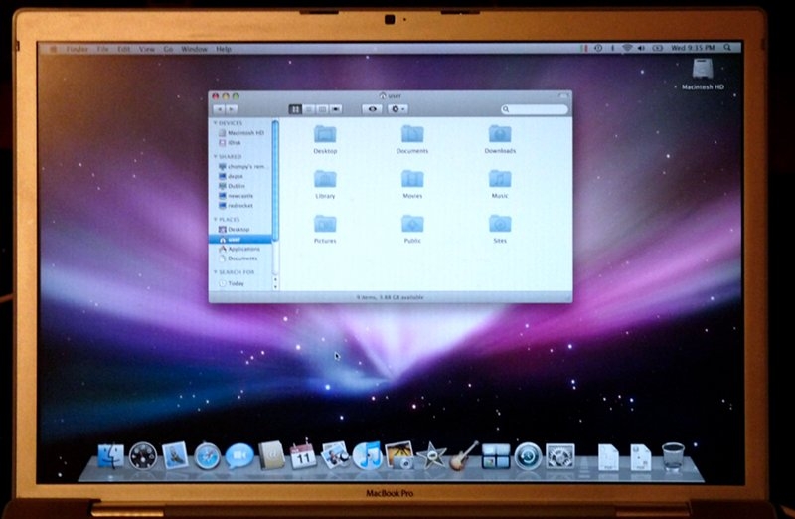Launch Safari from the Dock

(207, 456)
